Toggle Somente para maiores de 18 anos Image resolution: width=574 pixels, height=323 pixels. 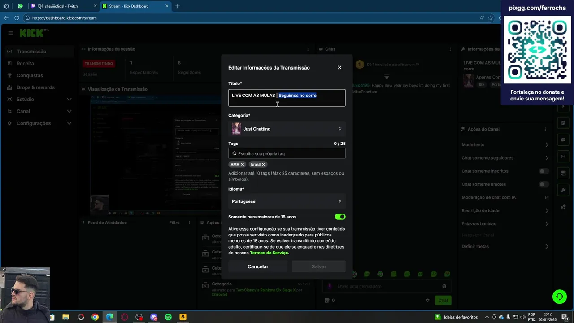tap(340, 217)
